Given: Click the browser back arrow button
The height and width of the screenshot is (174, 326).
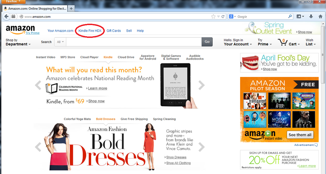Looking at the screenshot, I should [x=6, y=17].
